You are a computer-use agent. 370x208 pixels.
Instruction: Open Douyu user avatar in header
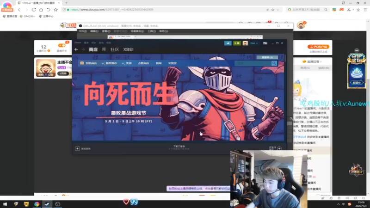301,25
